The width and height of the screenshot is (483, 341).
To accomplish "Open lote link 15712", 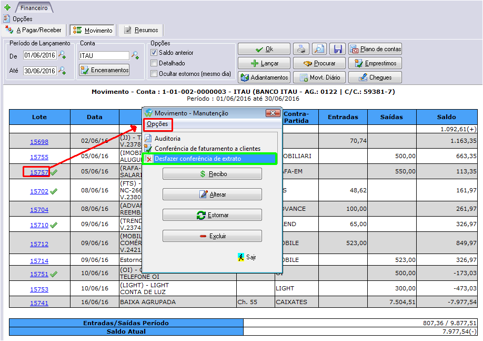I will click(39, 244).
